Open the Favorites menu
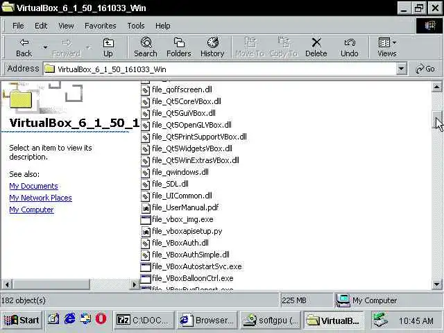 click(100, 26)
